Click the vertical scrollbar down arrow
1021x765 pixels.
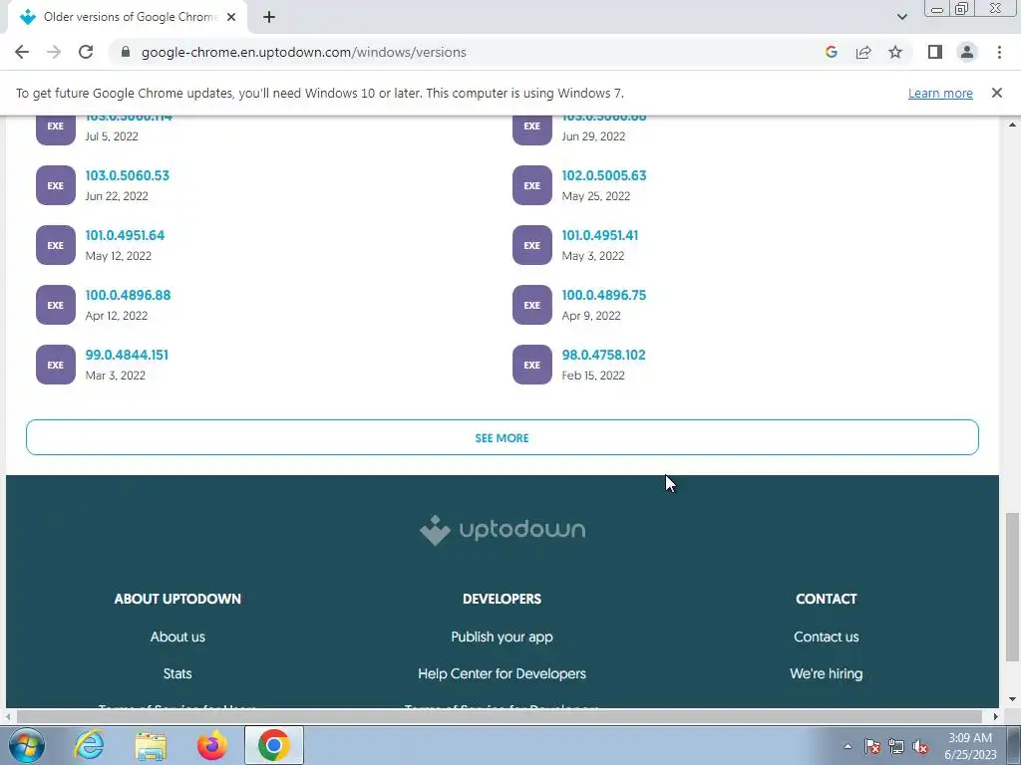coord(1011,699)
